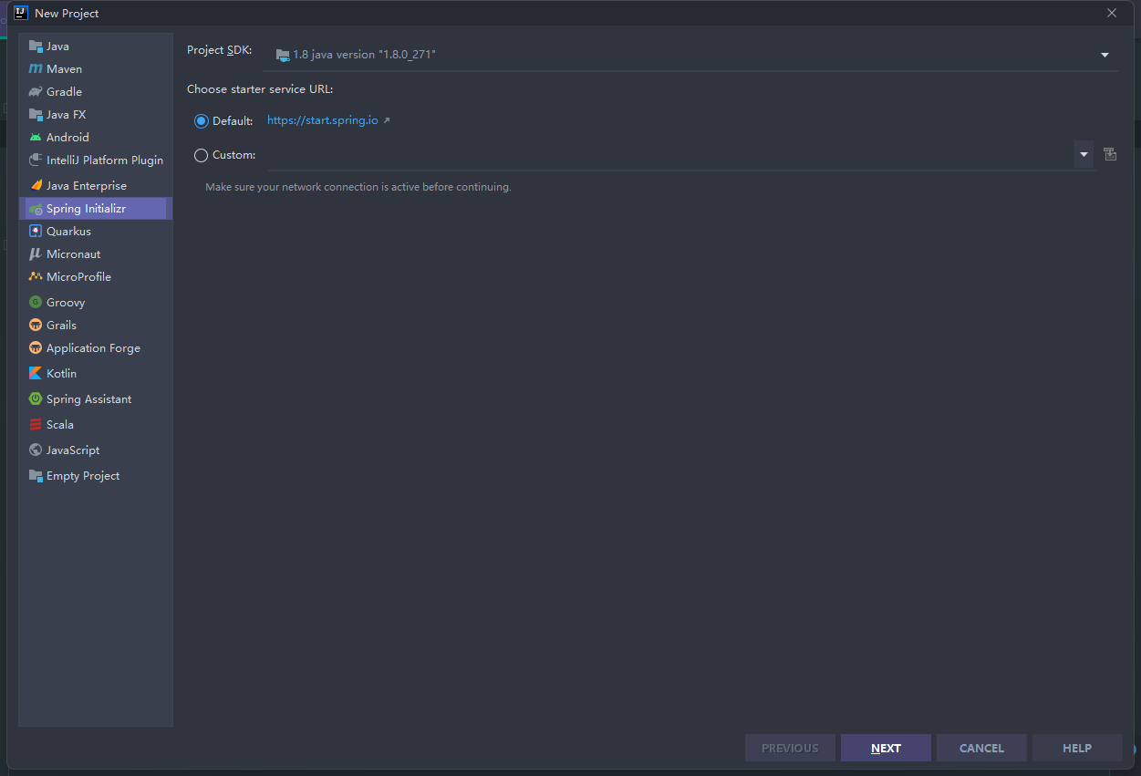This screenshot has width=1141, height=776.
Task: Click the Application Forge icon
Action: coord(36,348)
